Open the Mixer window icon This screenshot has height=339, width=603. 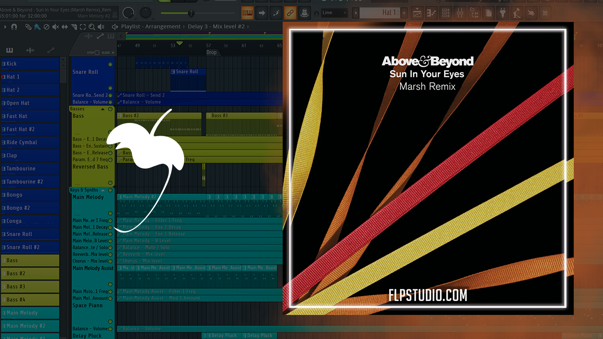460,13
